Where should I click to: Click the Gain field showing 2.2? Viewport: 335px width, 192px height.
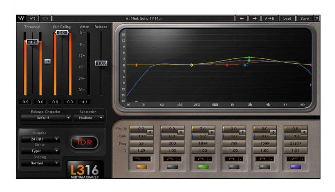point(203,136)
